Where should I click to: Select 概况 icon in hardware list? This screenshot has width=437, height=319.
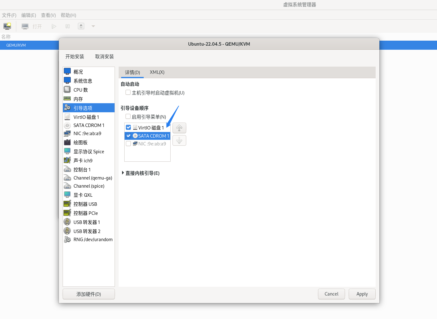(67, 72)
